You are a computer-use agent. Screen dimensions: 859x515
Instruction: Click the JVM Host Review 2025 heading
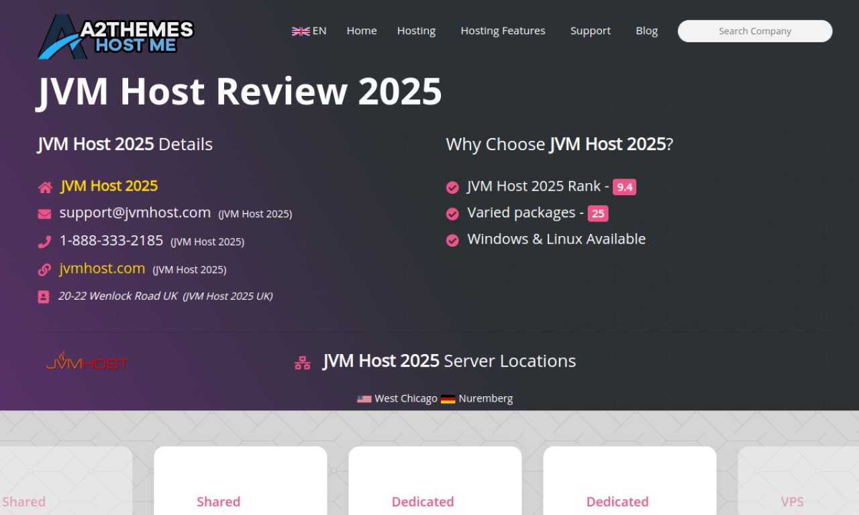pyautogui.click(x=240, y=91)
